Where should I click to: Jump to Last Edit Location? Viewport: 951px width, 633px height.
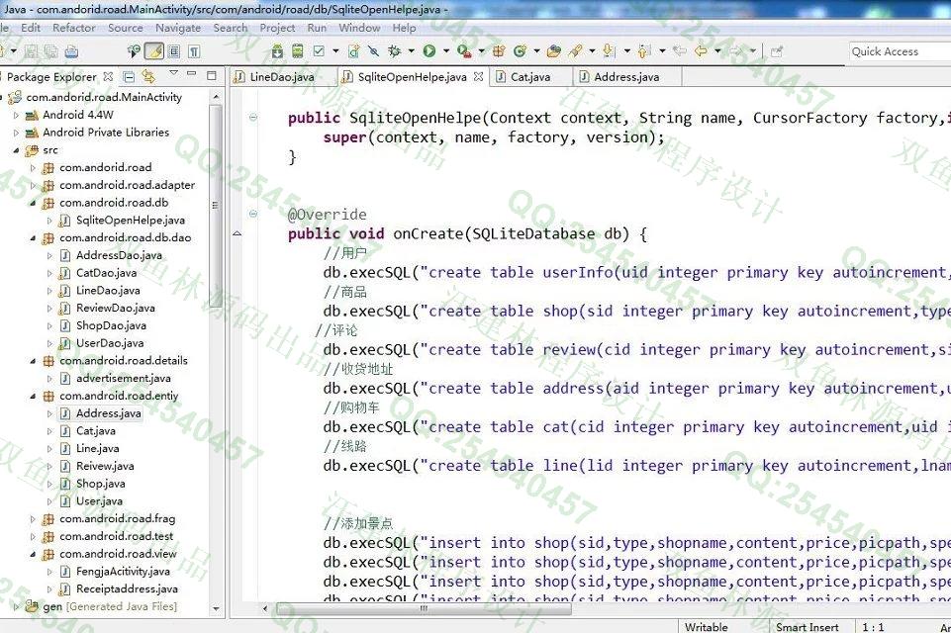click(680, 51)
